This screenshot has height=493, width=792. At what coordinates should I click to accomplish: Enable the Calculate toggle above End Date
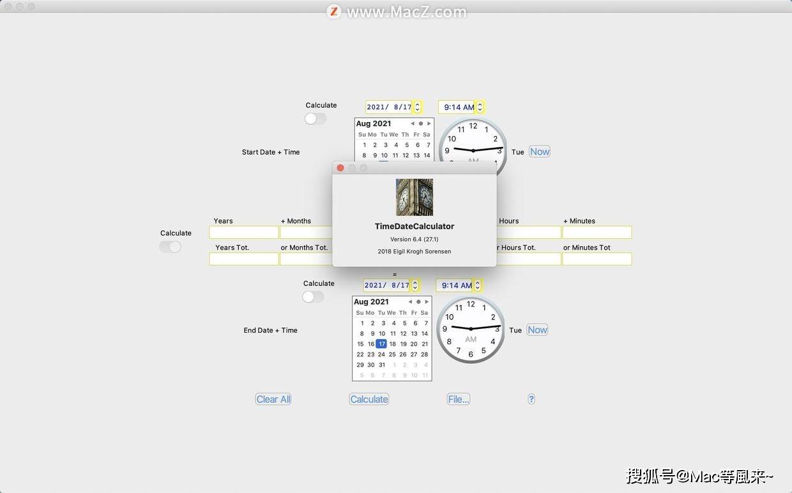pyautogui.click(x=313, y=296)
